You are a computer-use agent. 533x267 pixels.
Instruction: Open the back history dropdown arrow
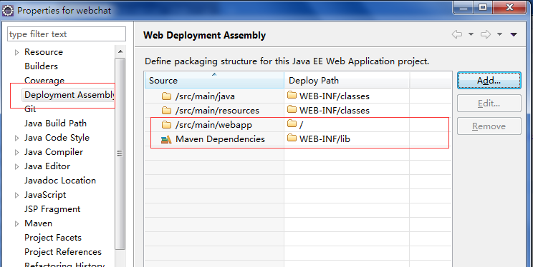tap(471, 34)
